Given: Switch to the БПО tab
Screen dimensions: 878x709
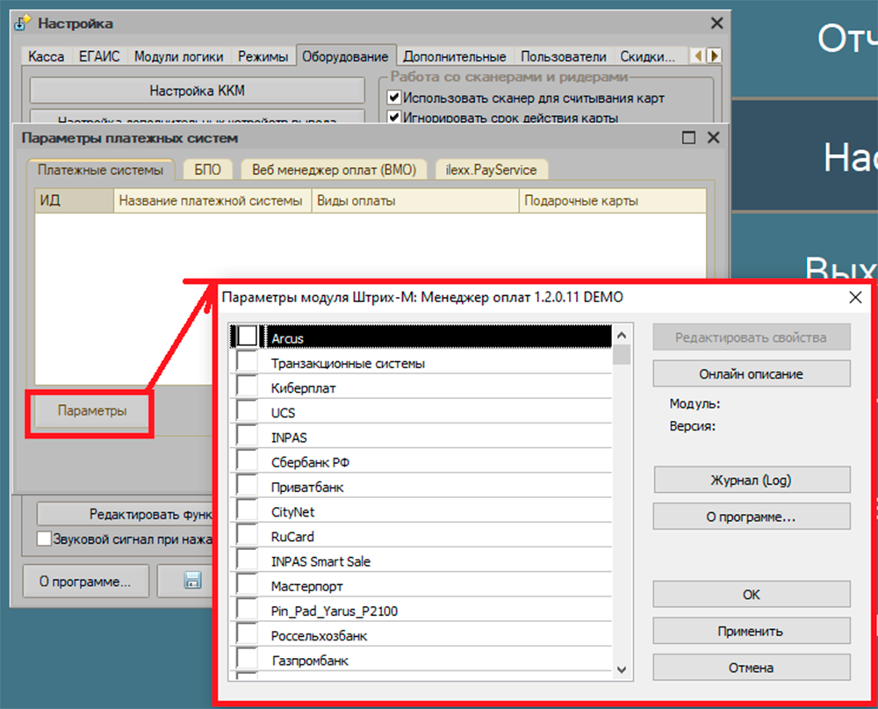Looking at the screenshot, I should tap(208, 170).
